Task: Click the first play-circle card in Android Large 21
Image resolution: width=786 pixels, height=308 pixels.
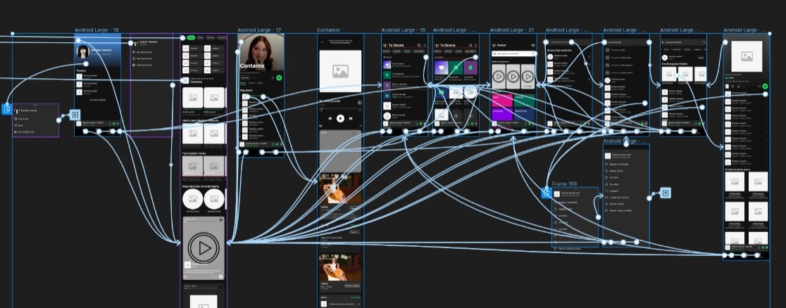Action: point(499,77)
